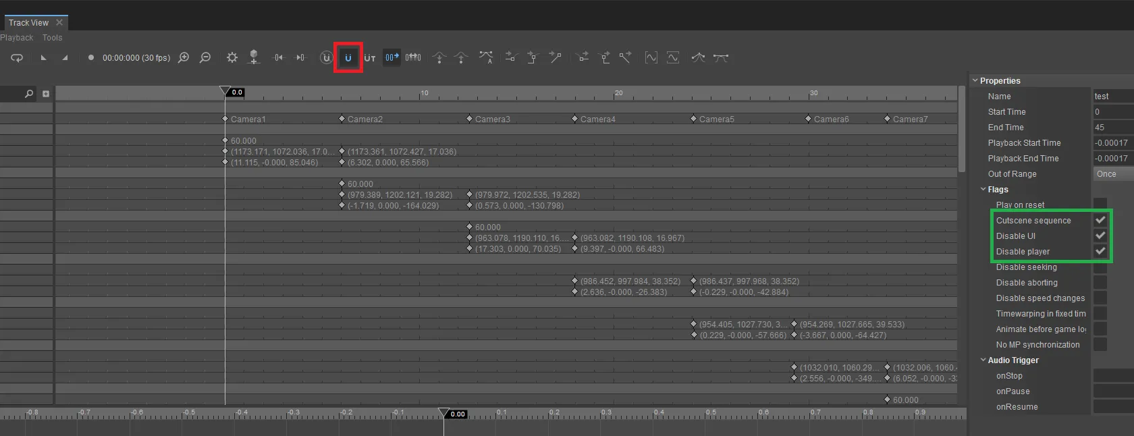Viewport: 1134px width, 436px height.
Task: Click the add selected node icon
Action: [254, 57]
